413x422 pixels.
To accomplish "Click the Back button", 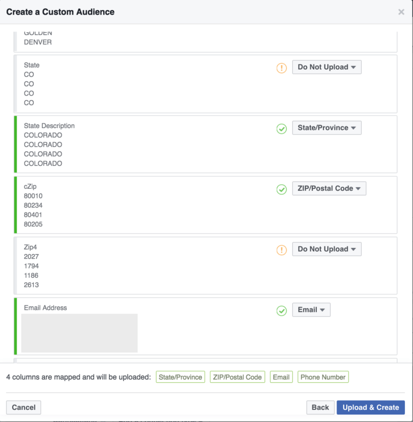I will point(320,407).
